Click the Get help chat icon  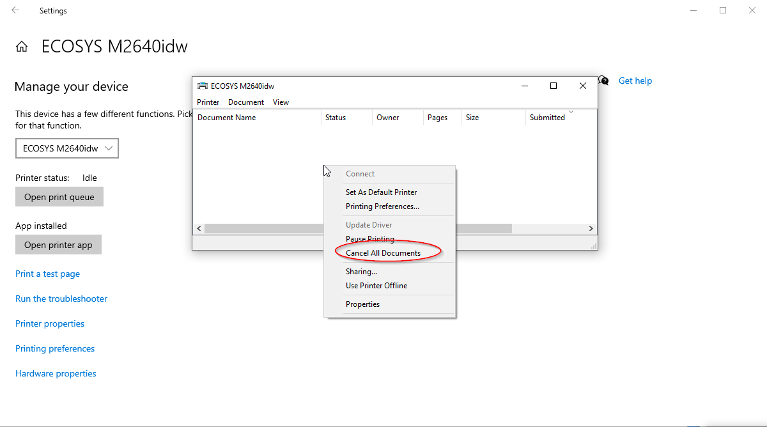[x=603, y=81]
